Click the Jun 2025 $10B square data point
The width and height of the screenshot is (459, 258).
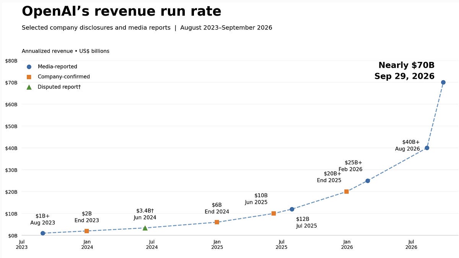(273, 214)
